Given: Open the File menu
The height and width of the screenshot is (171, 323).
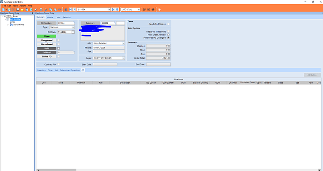Looking at the screenshot, I should [x=4, y=6].
